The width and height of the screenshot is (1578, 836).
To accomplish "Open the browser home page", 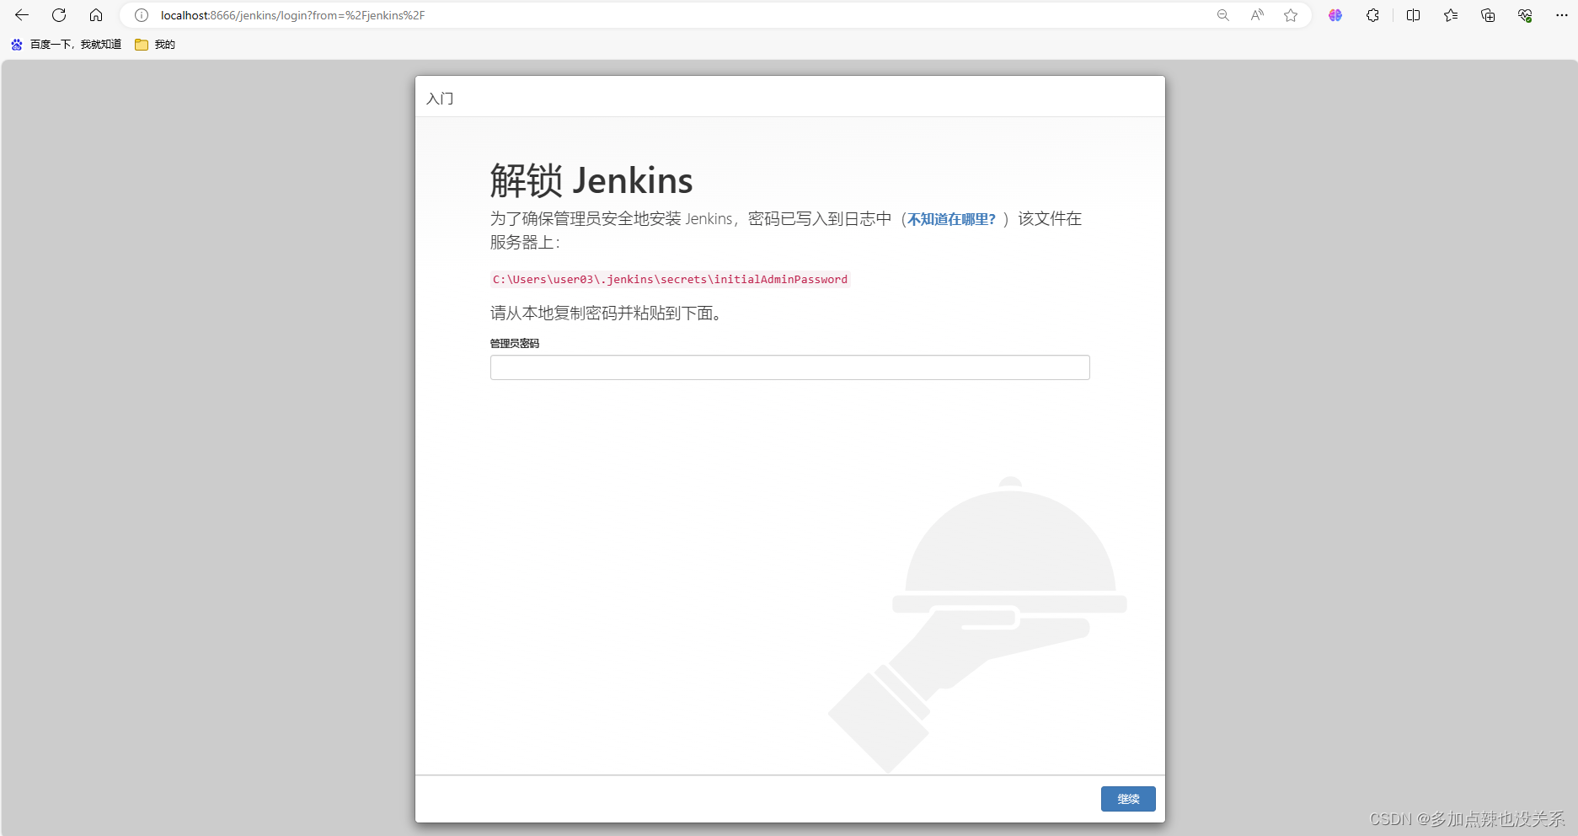I will coord(96,15).
